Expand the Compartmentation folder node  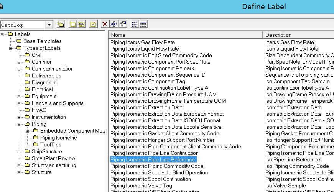[19, 69]
